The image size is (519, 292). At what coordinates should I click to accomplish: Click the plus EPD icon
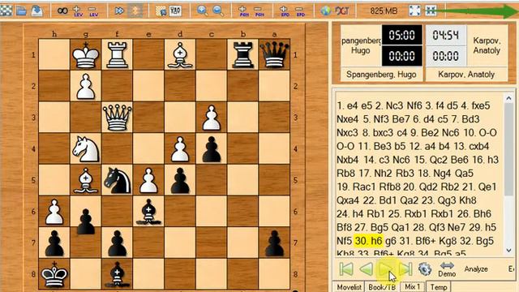pyautogui.click(x=285, y=11)
